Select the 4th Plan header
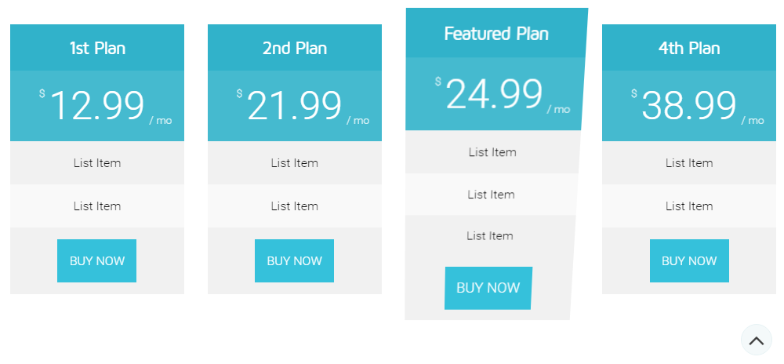This screenshot has width=784, height=364. (x=689, y=48)
